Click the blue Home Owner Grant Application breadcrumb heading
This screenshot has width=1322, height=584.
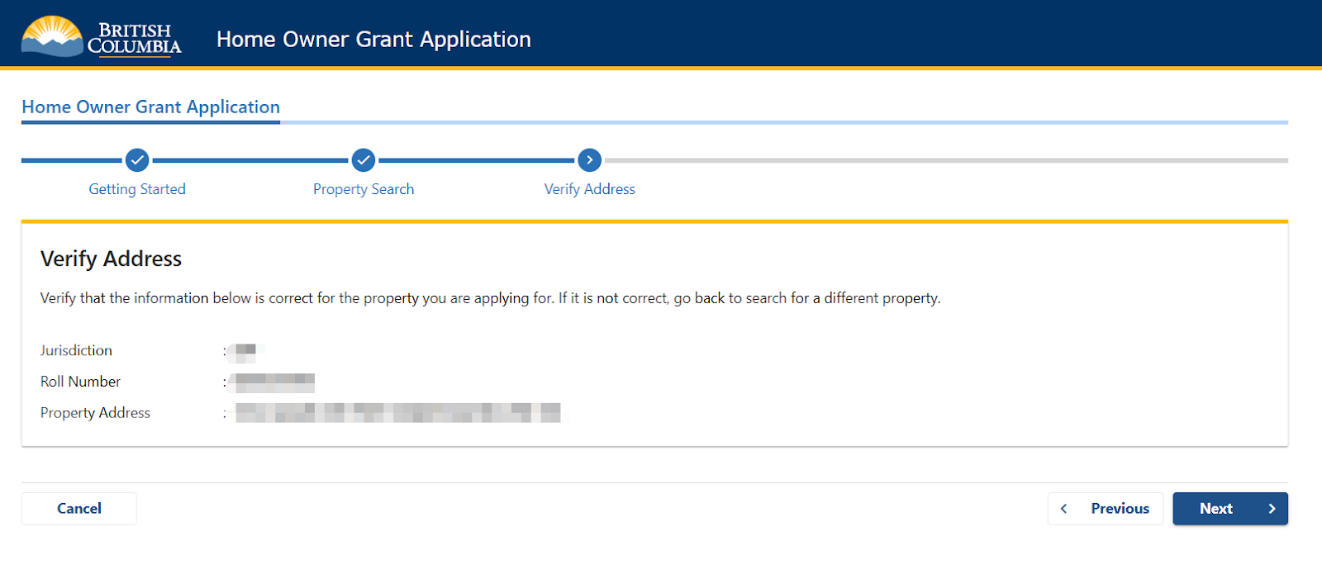point(150,107)
